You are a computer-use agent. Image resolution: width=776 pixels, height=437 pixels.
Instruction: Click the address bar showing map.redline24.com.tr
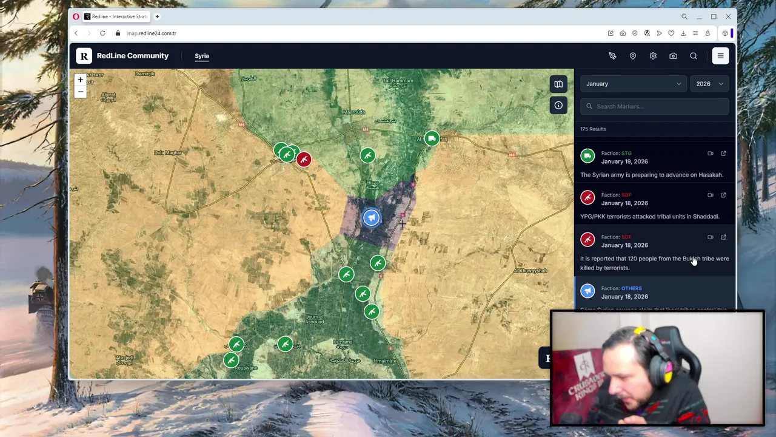click(152, 33)
